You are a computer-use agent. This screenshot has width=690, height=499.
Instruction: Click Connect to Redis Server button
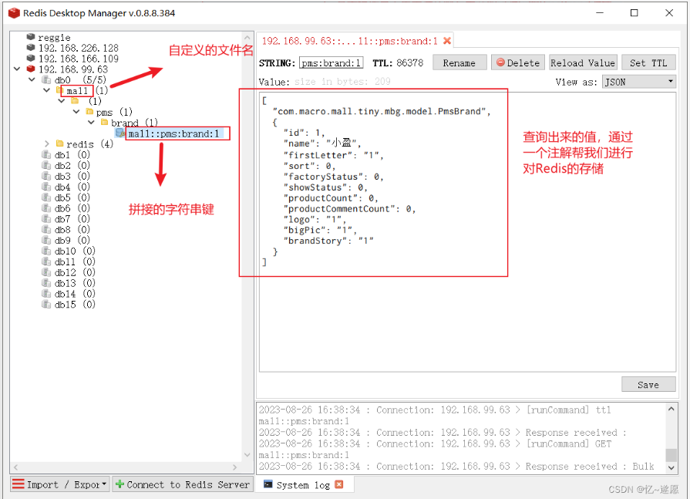click(x=183, y=484)
